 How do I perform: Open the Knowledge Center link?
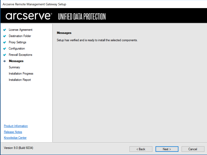(x=15, y=138)
